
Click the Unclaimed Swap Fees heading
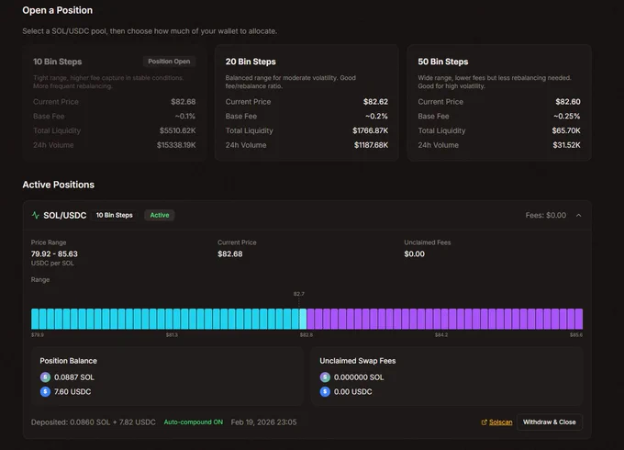tap(358, 361)
